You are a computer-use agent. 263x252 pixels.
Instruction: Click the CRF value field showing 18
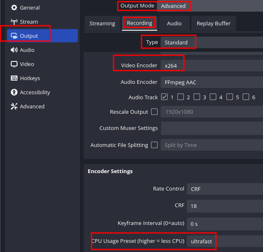[x=225, y=206]
